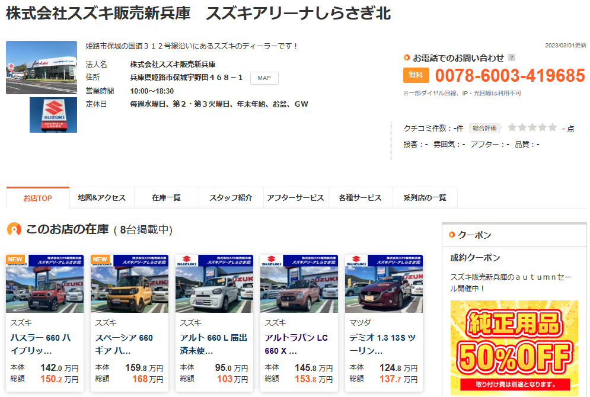
Task: Open the Suzuki signboard photo
Action: [53, 115]
